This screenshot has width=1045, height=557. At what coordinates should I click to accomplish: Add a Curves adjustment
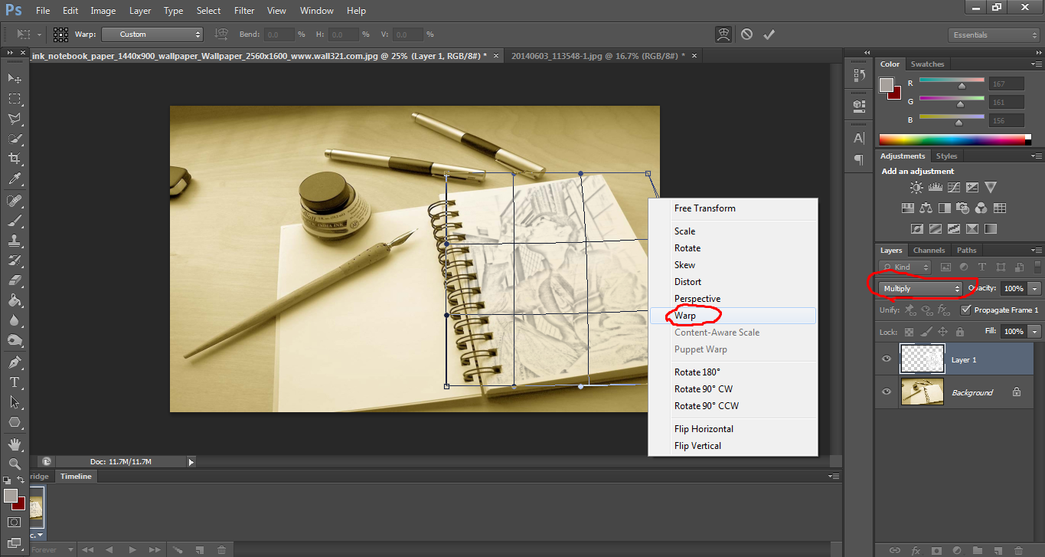point(953,187)
